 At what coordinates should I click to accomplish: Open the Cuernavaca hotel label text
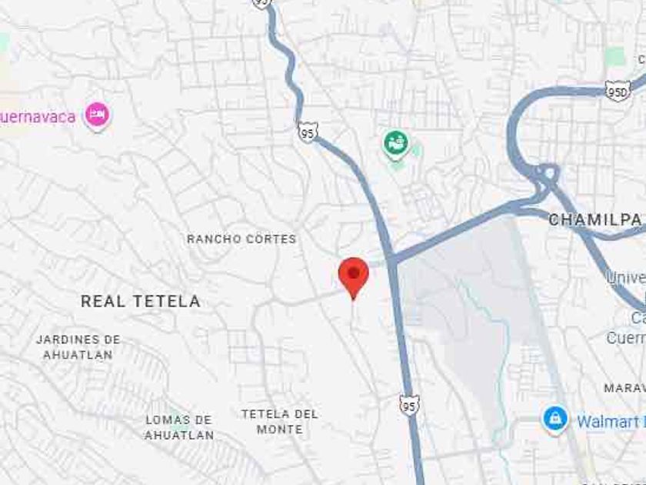coord(38,117)
